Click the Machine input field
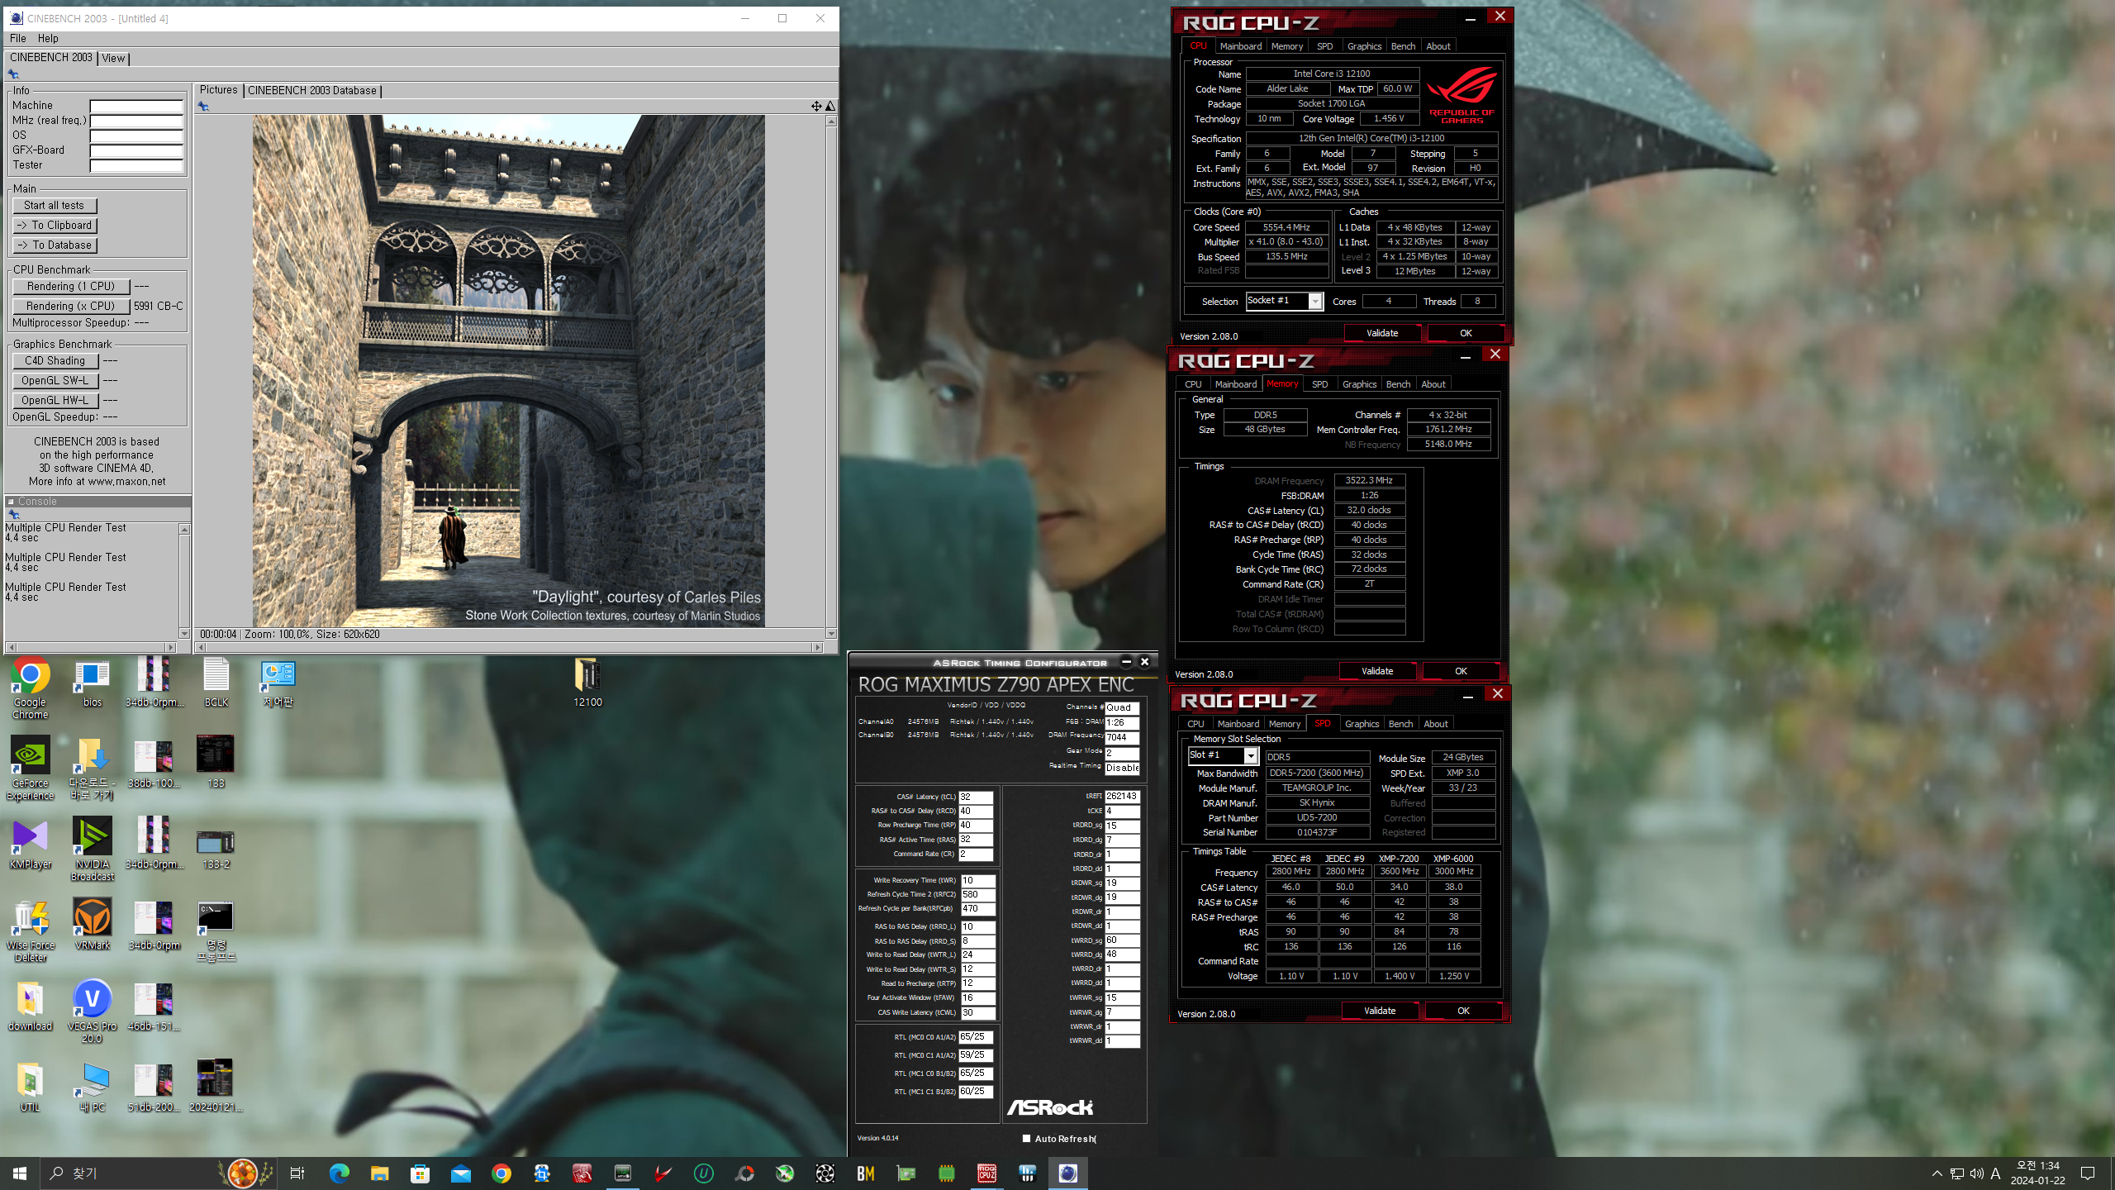 (x=136, y=106)
